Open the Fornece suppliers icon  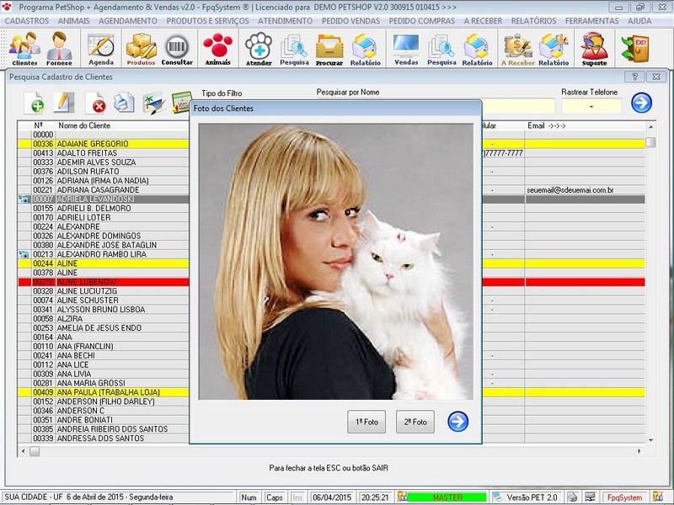[x=59, y=49]
